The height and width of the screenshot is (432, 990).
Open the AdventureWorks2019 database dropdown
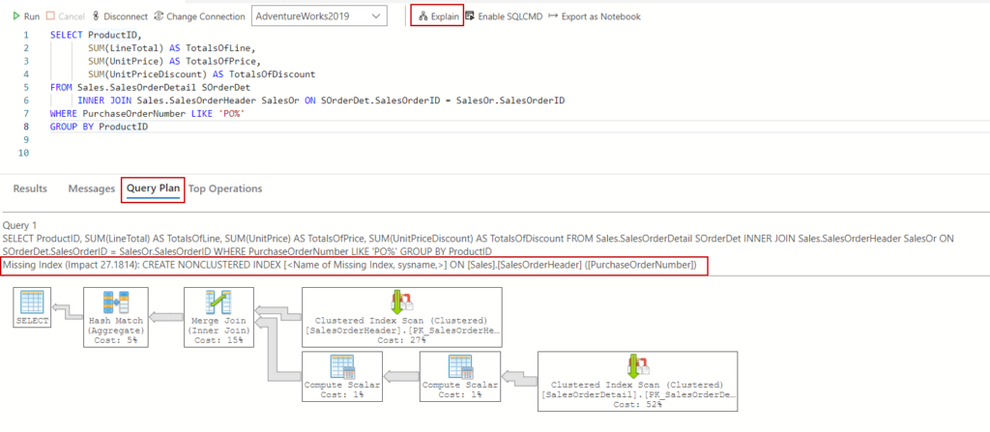pyautogui.click(x=319, y=16)
